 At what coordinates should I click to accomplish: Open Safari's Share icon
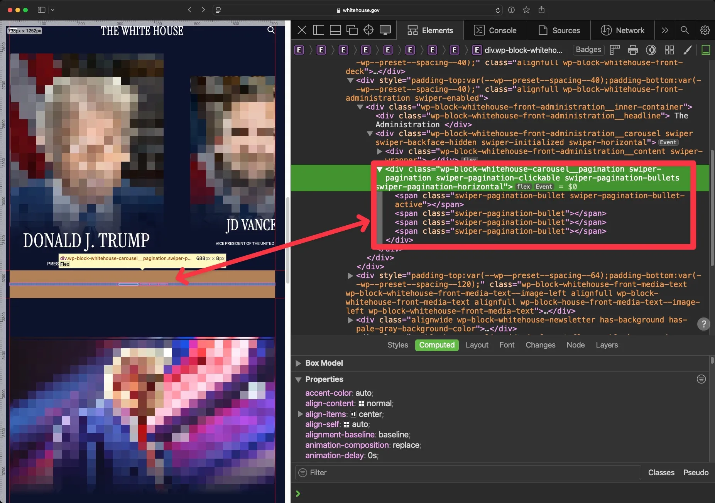click(x=541, y=10)
